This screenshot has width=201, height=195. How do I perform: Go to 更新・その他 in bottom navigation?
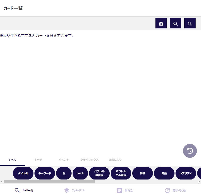[179, 191]
